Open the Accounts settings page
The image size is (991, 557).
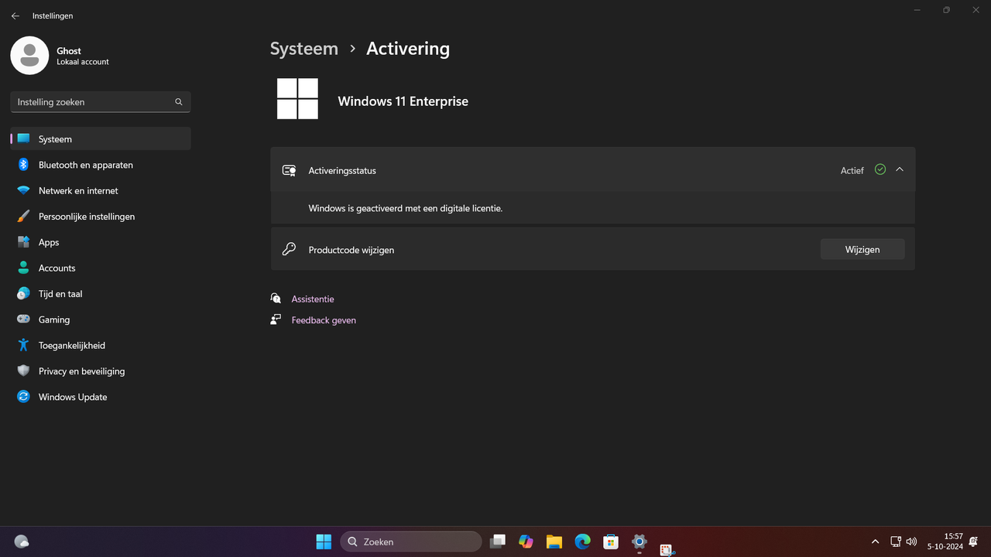click(x=101, y=268)
